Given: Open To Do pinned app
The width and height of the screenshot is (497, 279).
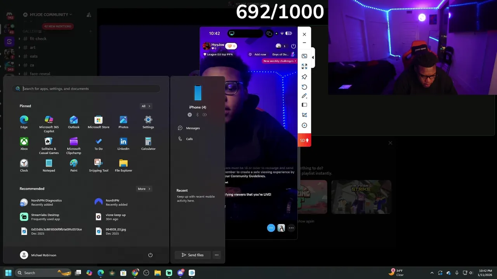Looking at the screenshot, I should click(99, 143).
